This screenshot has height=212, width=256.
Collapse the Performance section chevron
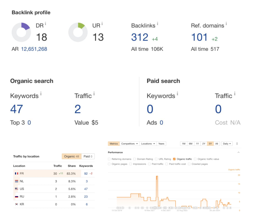pos(238,152)
